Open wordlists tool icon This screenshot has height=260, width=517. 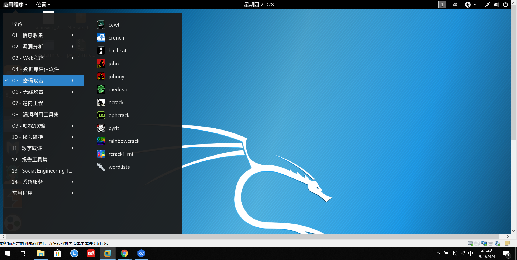[101, 167]
